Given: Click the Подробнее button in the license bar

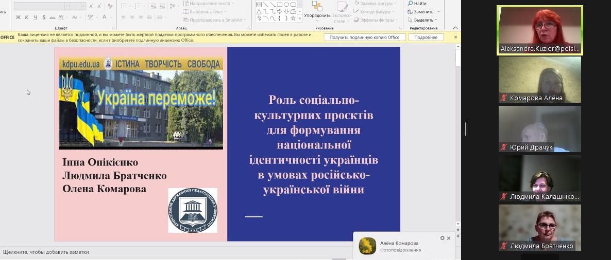Looking at the screenshot, I should [x=426, y=38].
